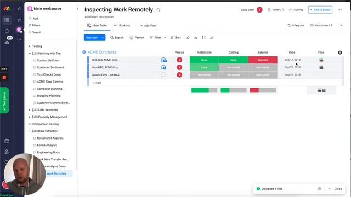Open file thumbnail in Unit XAB row

tap(321, 60)
